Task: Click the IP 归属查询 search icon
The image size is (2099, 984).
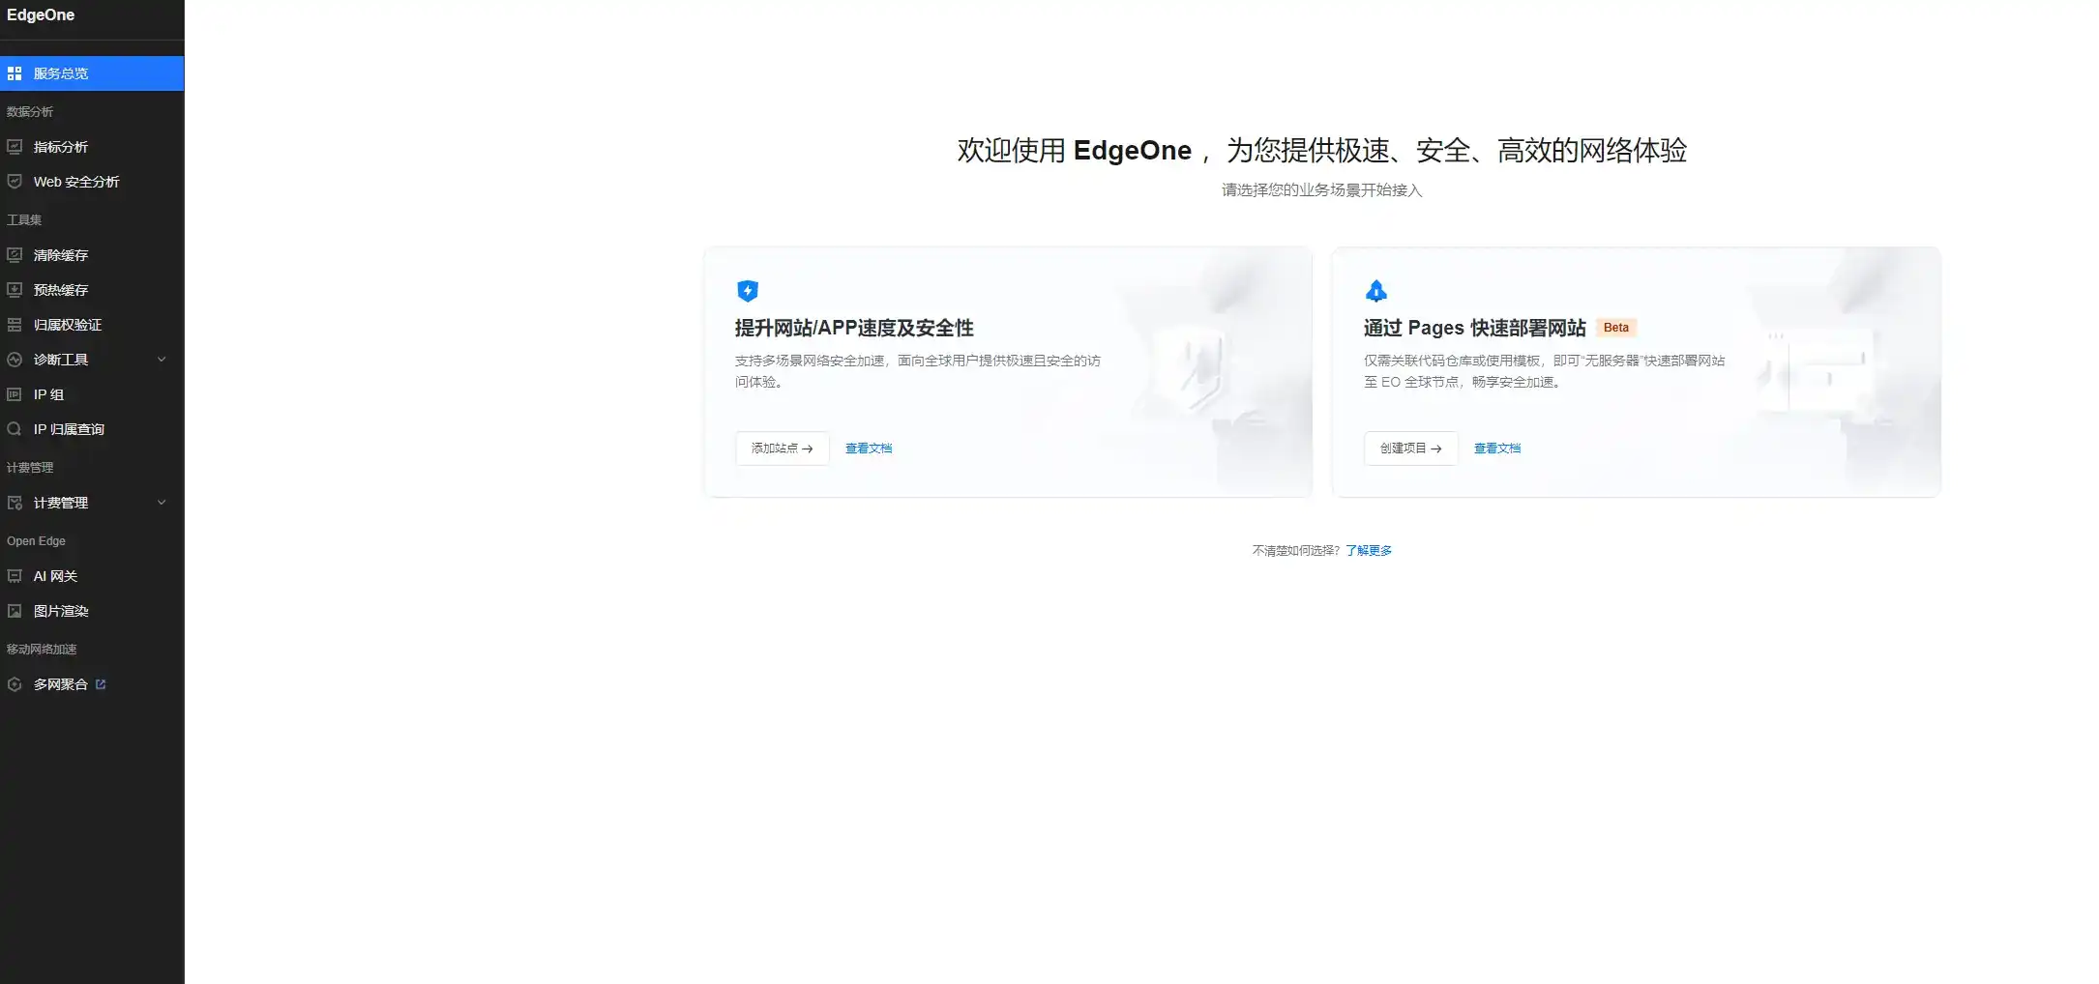Action: point(14,428)
